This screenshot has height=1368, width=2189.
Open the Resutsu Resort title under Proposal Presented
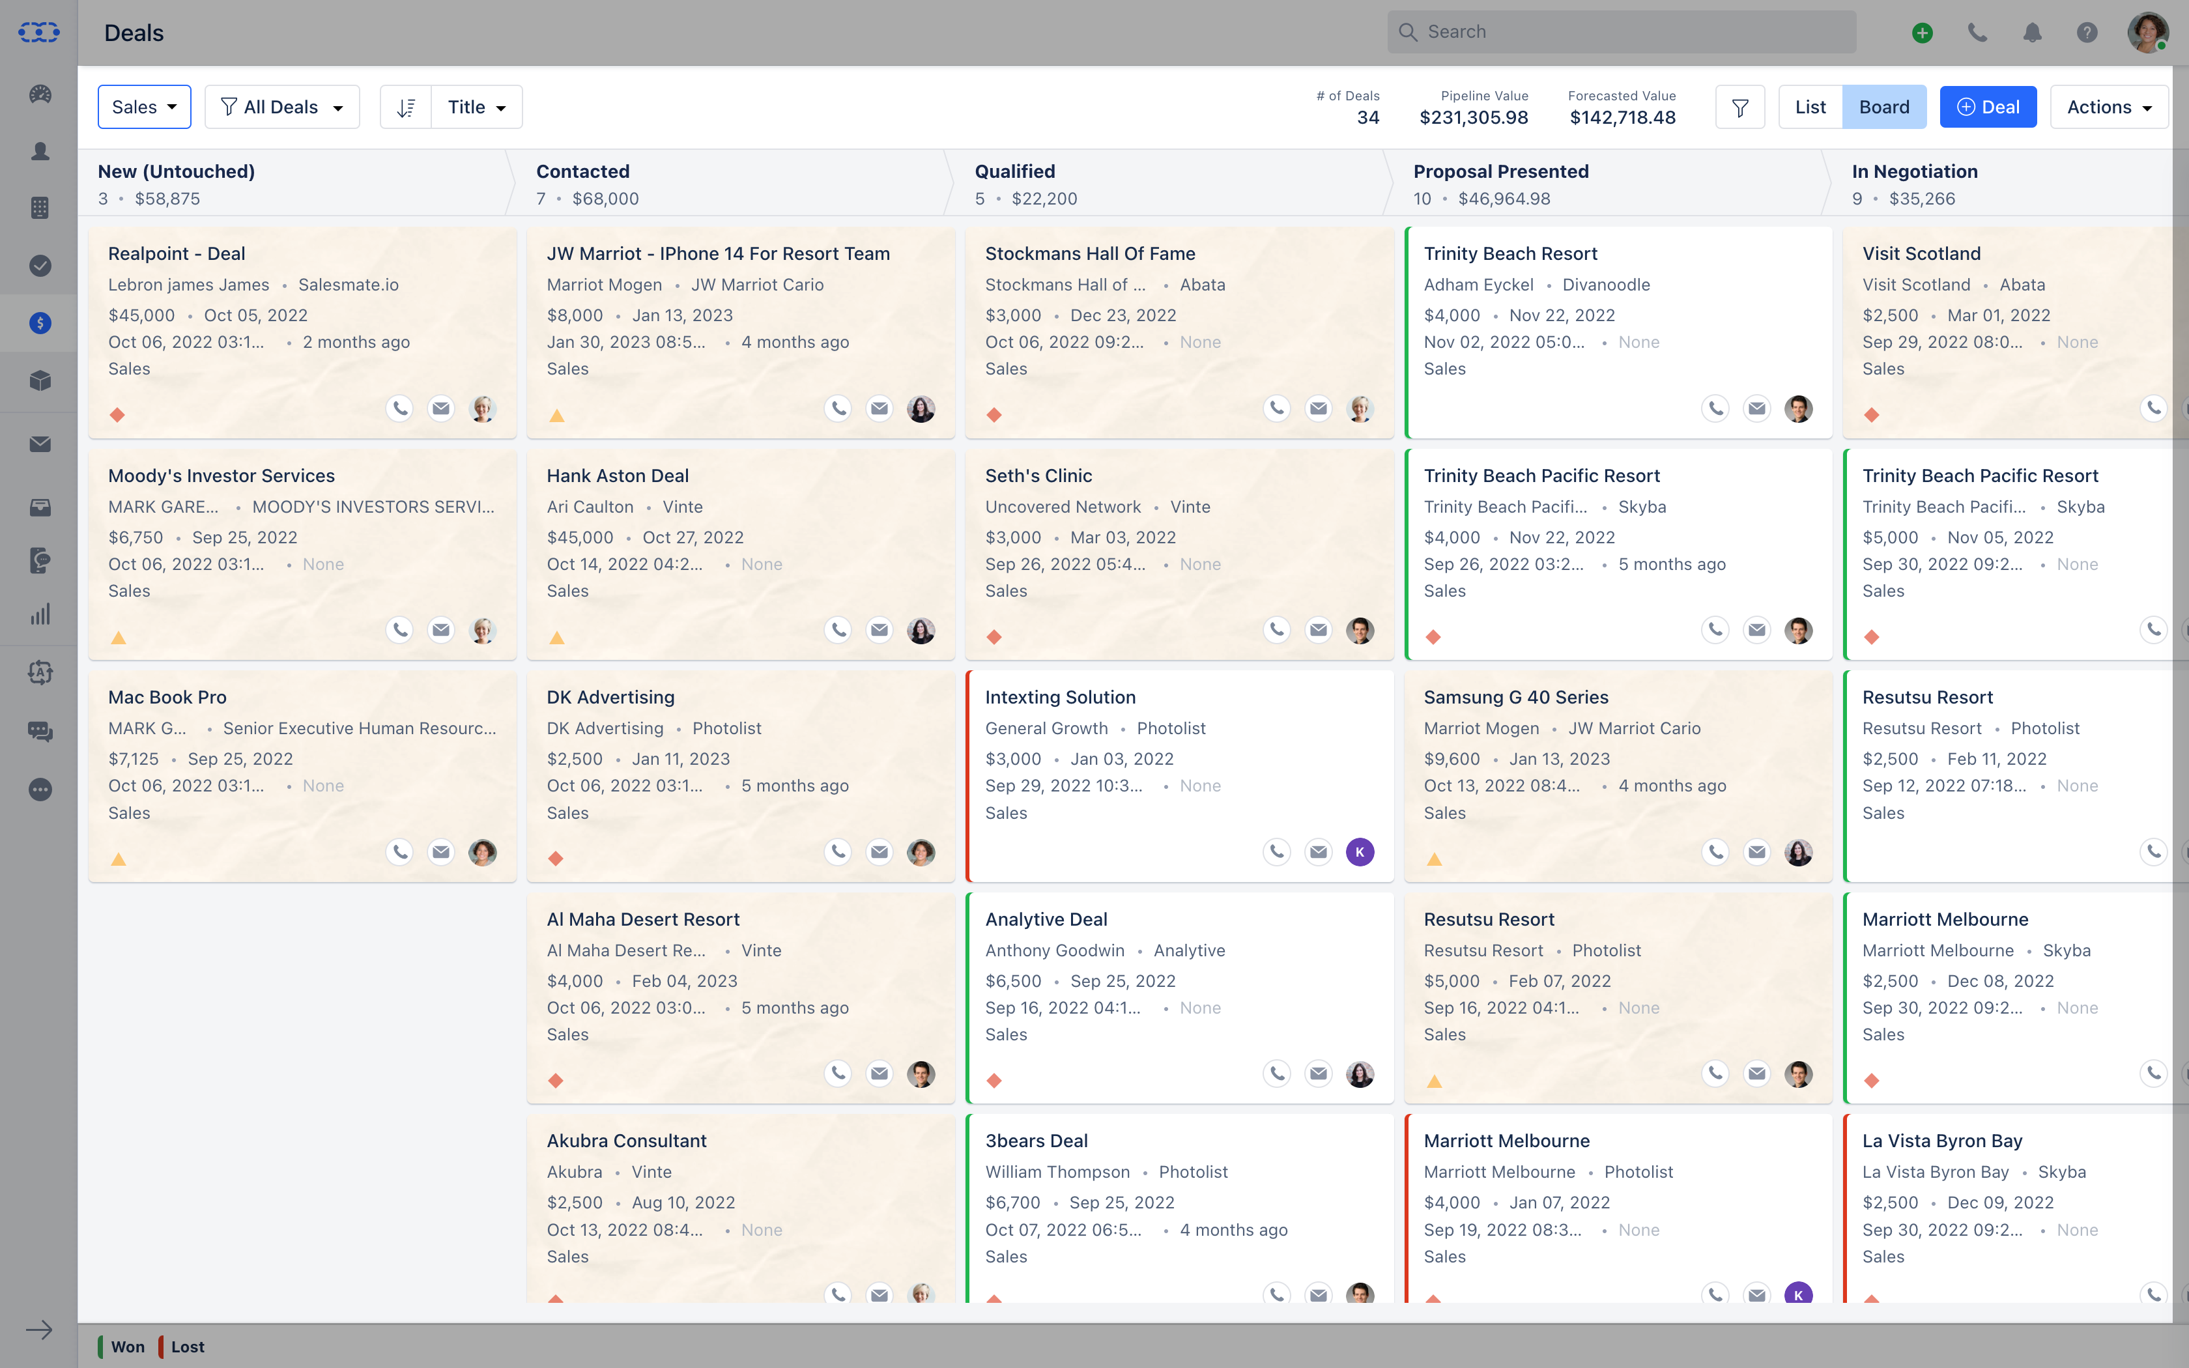point(1489,919)
